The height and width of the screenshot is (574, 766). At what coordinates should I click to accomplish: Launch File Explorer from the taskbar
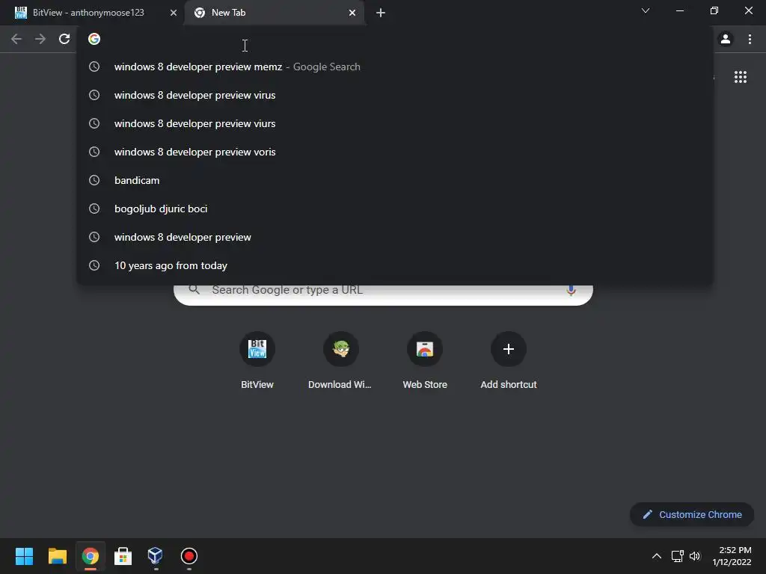click(57, 556)
